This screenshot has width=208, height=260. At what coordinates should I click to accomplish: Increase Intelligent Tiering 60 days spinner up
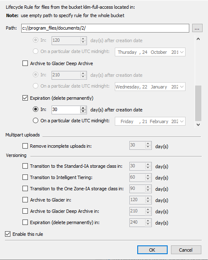click(x=148, y=176)
